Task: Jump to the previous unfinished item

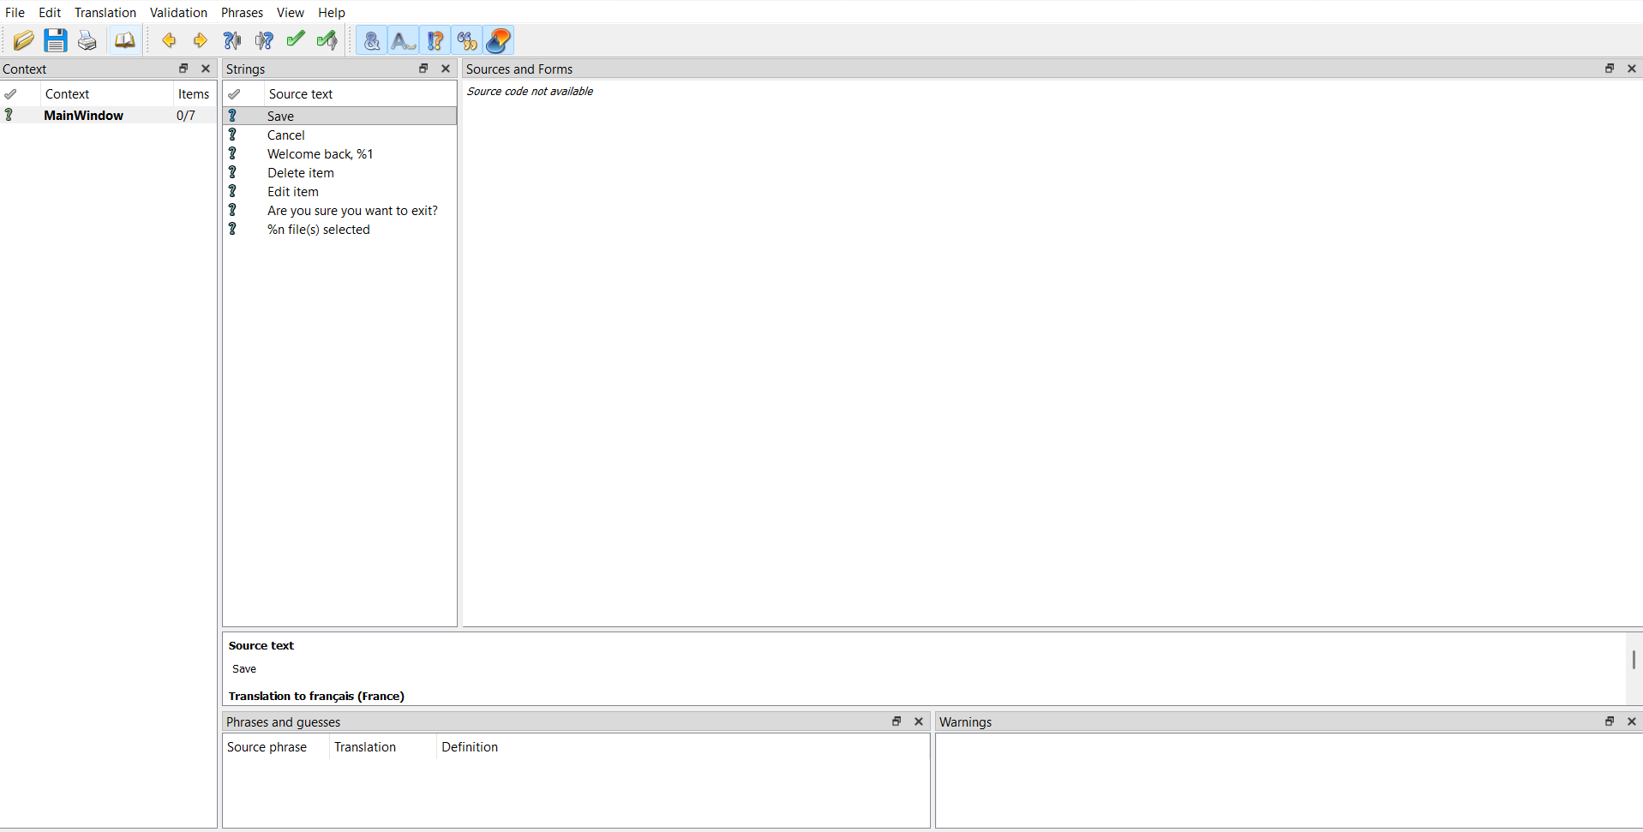Action: [x=232, y=40]
